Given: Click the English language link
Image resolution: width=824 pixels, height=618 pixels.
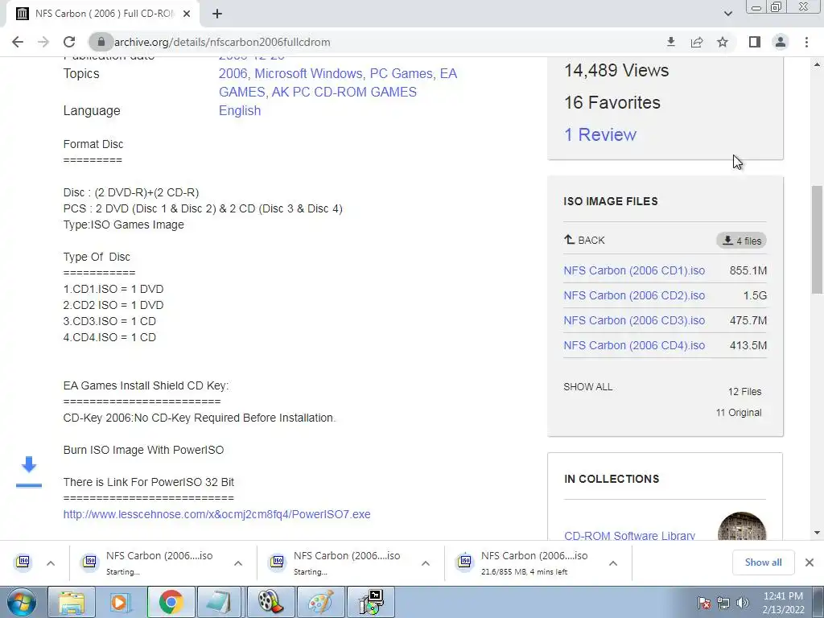Looking at the screenshot, I should point(240,111).
